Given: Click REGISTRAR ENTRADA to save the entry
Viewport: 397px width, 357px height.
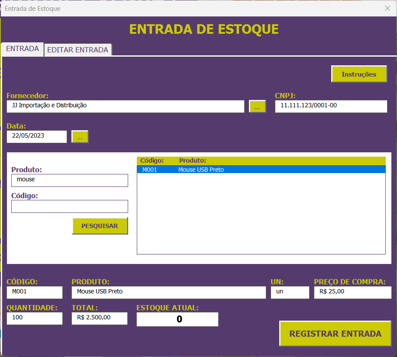Looking at the screenshot, I should pyautogui.click(x=335, y=334).
